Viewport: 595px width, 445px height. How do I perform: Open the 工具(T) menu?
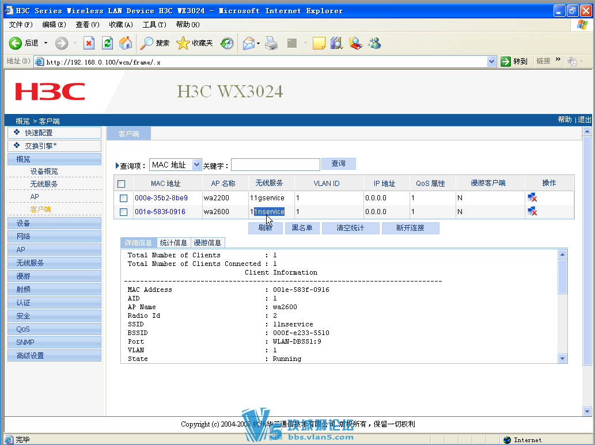pyautogui.click(x=154, y=25)
